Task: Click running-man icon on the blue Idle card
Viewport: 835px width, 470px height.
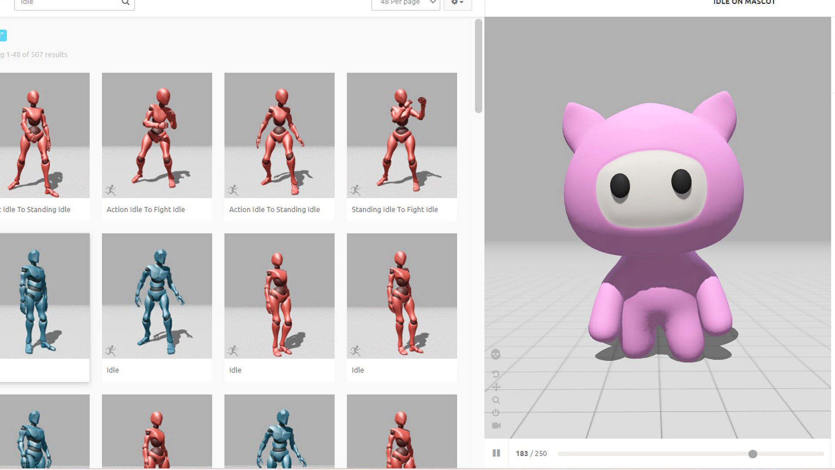Action: (x=111, y=350)
